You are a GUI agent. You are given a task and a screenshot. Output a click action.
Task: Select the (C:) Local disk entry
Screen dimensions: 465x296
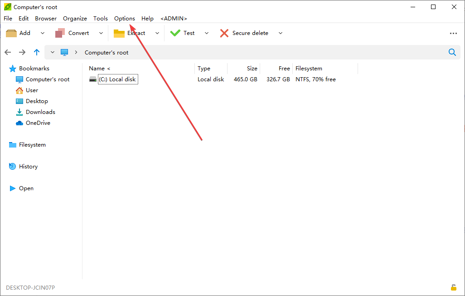click(x=117, y=79)
